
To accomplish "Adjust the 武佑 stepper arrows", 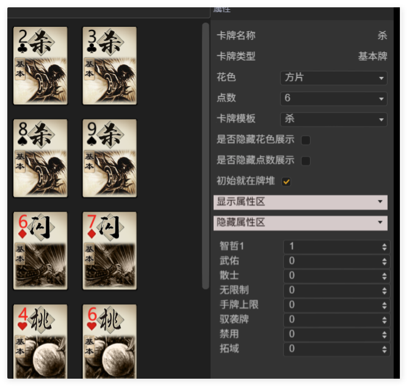I will pyautogui.click(x=384, y=262).
